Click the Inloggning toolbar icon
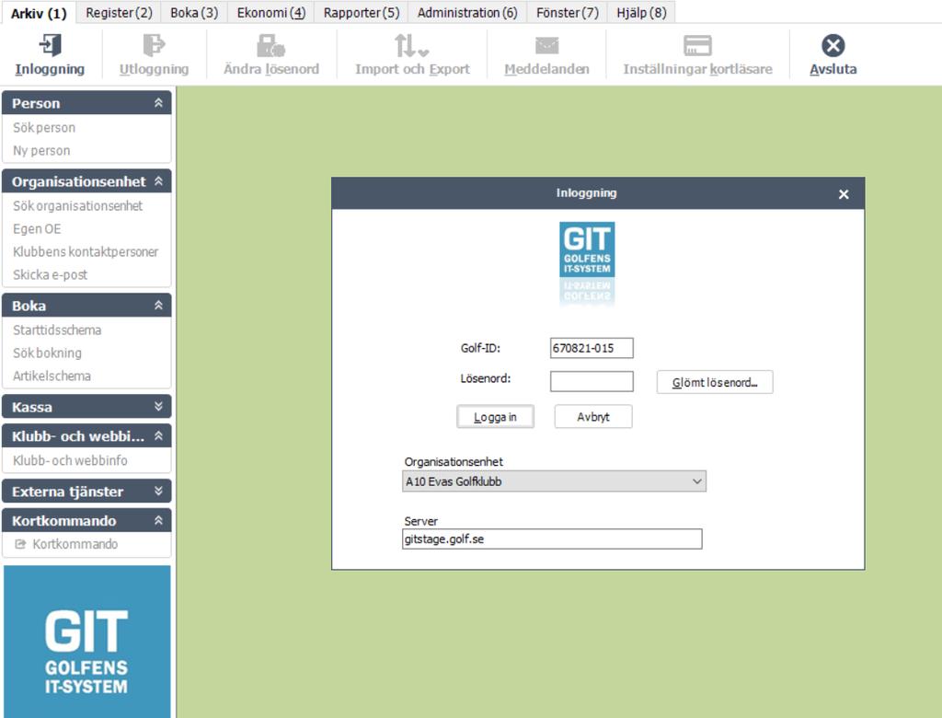The height and width of the screenshot is (718, 942). tap(50, 46)
